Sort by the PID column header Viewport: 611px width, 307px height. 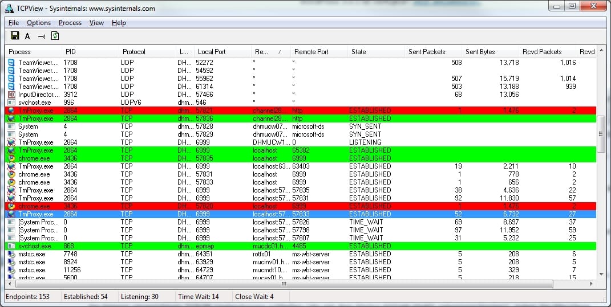click(x=90, y=52)
